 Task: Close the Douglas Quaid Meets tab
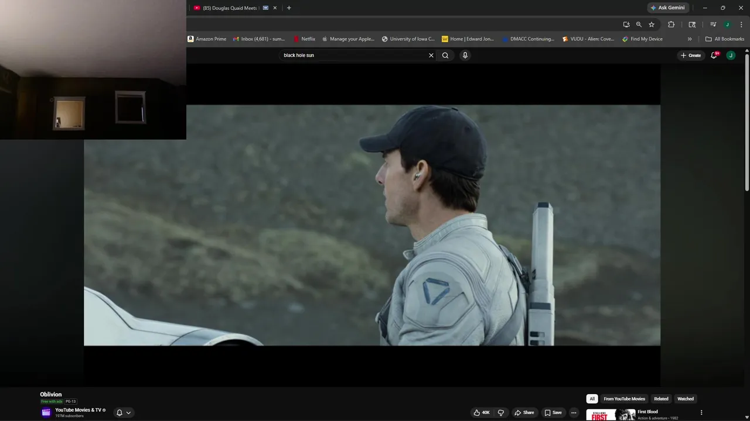[x=275, y=8]
